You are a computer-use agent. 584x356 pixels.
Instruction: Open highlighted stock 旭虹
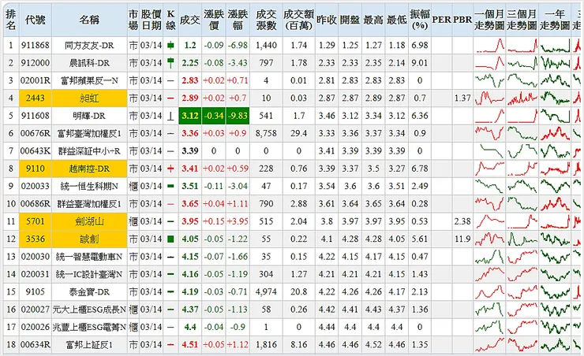[x=89, y=98]
